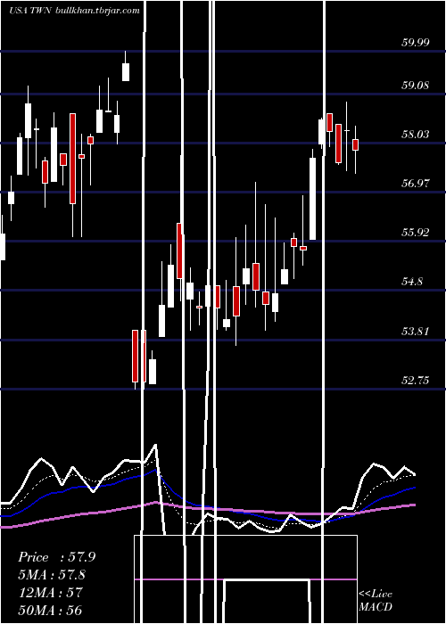The image size is (446, 624).
Task: Click the lowest red candlestick near 52.75
Action: point(136,357)
